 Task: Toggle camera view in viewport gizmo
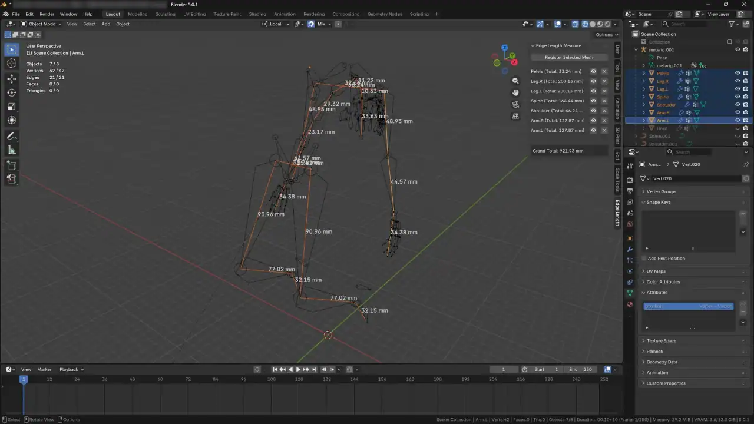[515, 104]
